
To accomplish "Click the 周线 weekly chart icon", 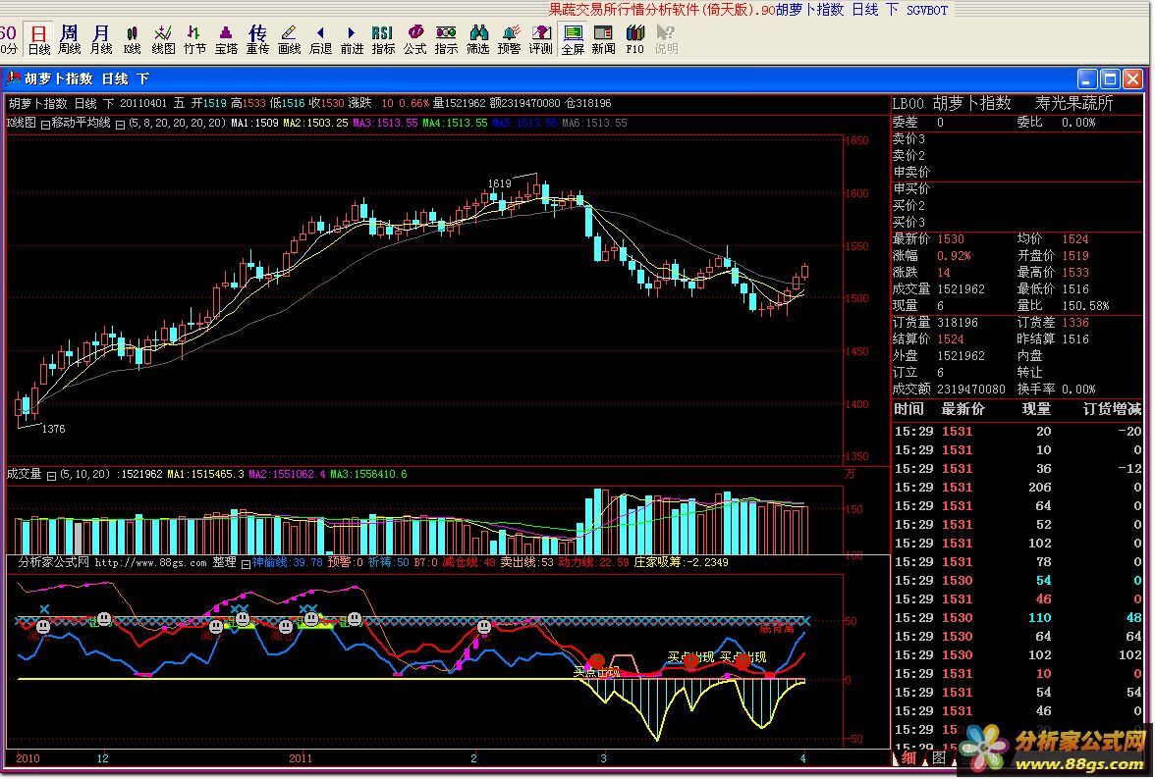I will [69, 39].
